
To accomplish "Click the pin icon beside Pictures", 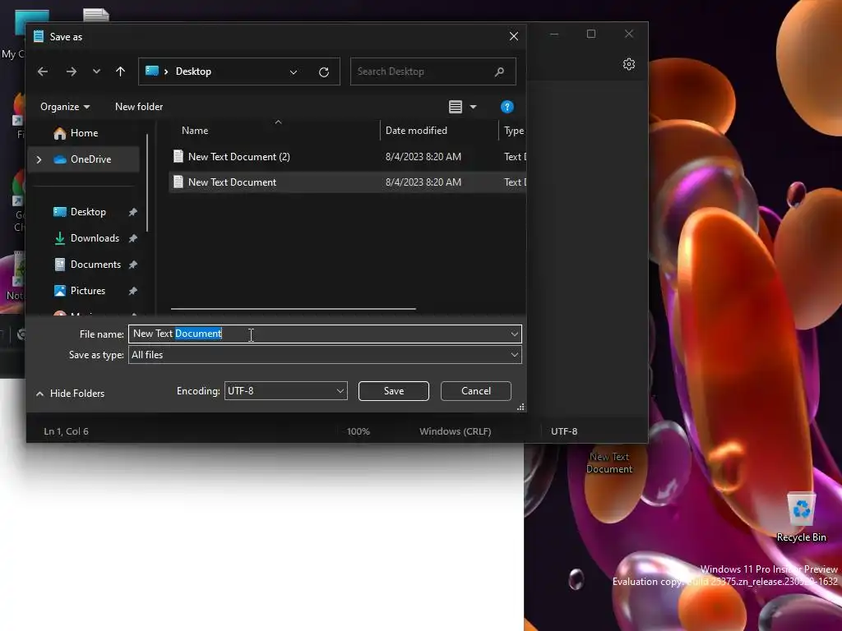I will pos(132,291).
